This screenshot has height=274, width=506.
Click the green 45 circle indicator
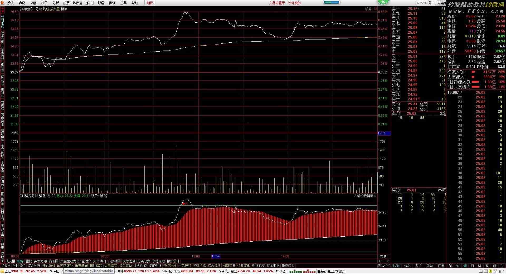point(383,2)
